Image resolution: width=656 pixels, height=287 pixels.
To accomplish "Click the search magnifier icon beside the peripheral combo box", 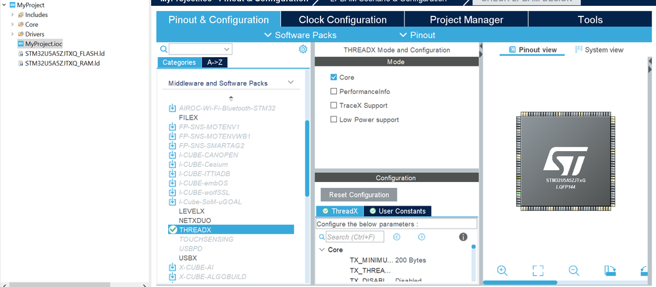I will click(x=164, y=49).
